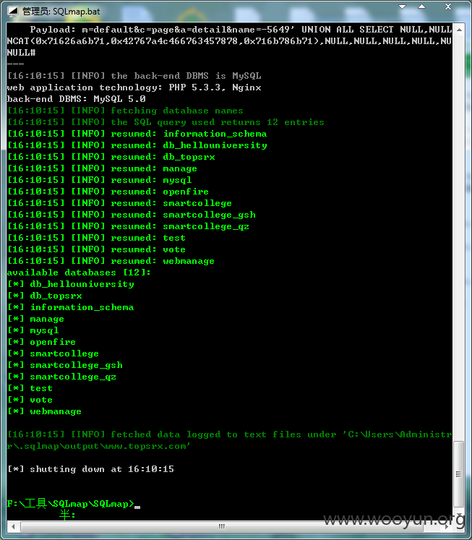This screenshot has width=472, height=540.
Task: Click "[*] db_topsrx" database entry
Action: 45,296
